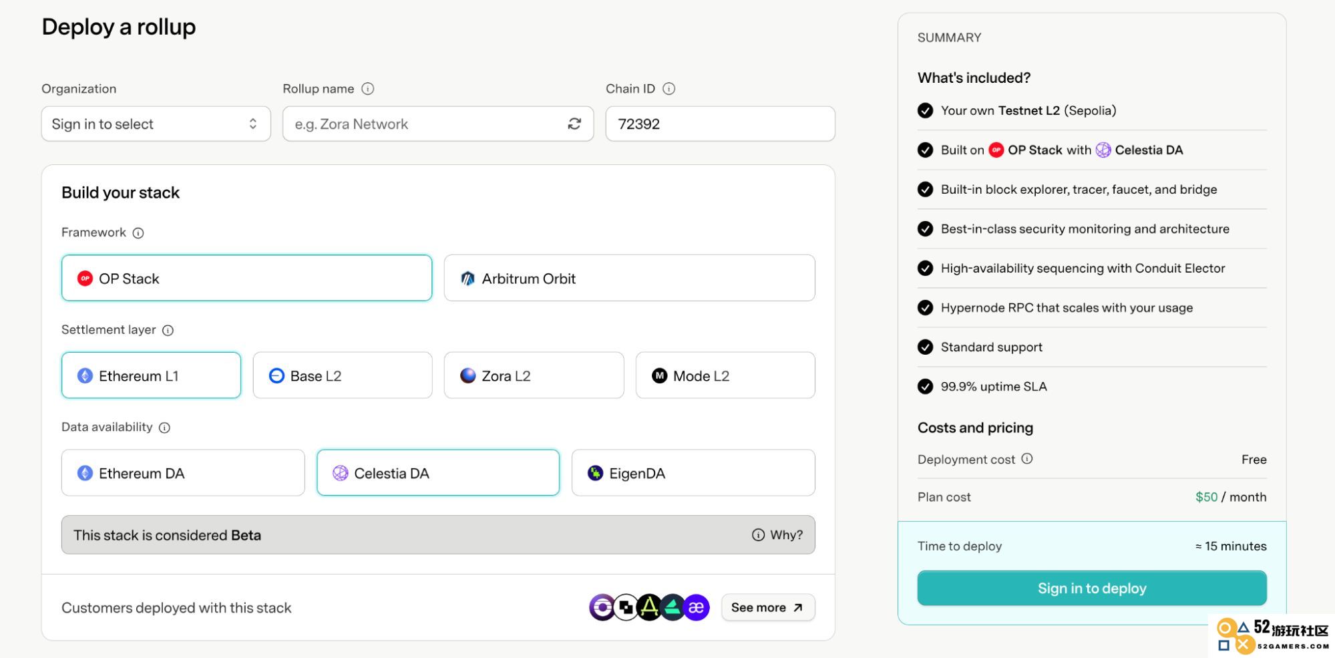Choose Base L2 settlement layer
The width and height of the screenshot is (1335, 658).
(343, 375)
